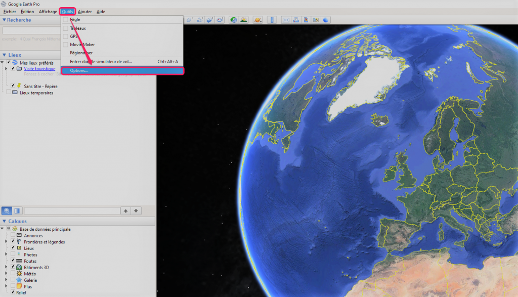Image resolution: width=518 pixels, height=297 pixels.
Task: Enable the Annonces layer checkbox
Action: pos(13,235)
